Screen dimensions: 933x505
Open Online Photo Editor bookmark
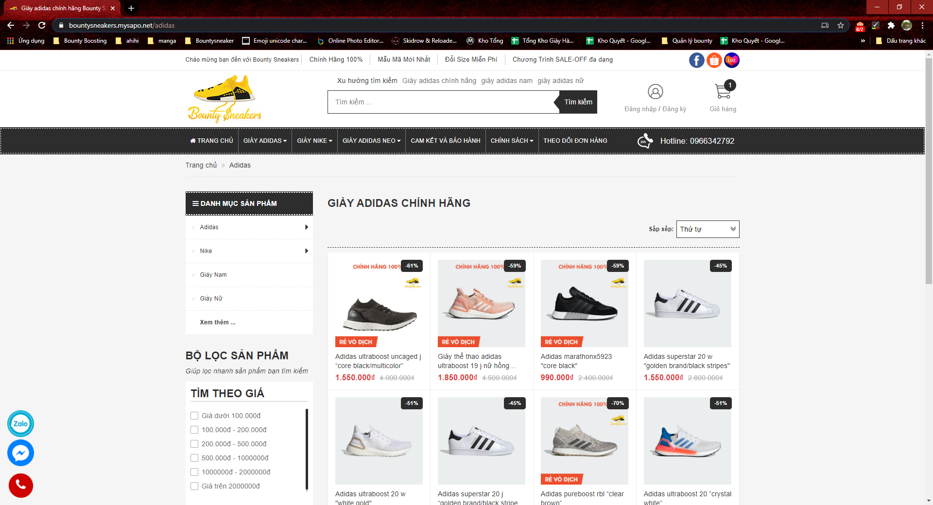click(350, 41)
